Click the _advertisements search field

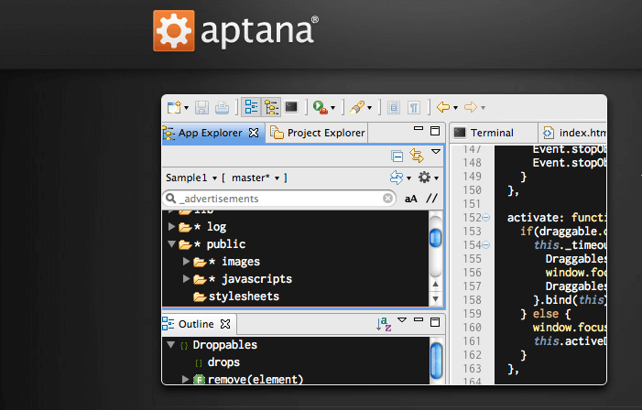278,199
